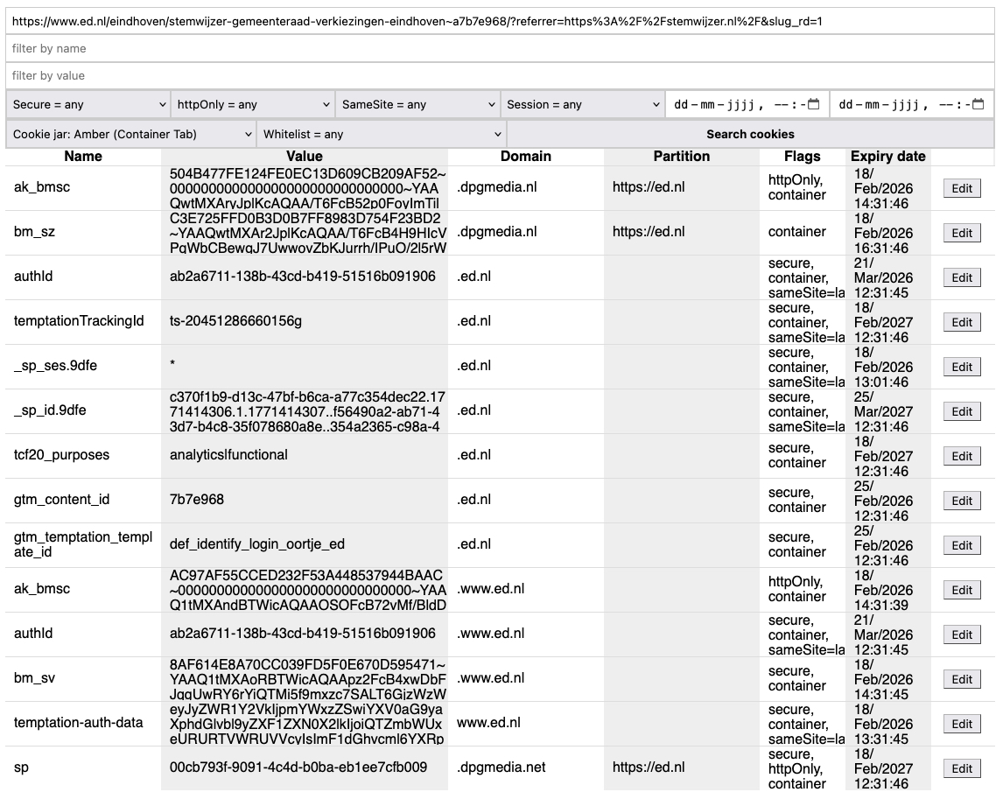Open the httpOnly filter dropdown

point(253,104)
